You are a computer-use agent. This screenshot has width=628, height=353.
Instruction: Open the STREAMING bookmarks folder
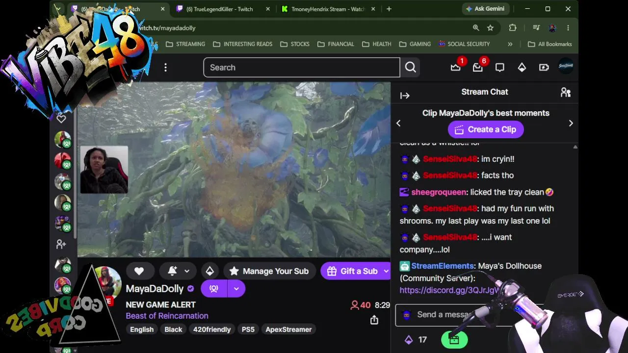click(185, 44)
